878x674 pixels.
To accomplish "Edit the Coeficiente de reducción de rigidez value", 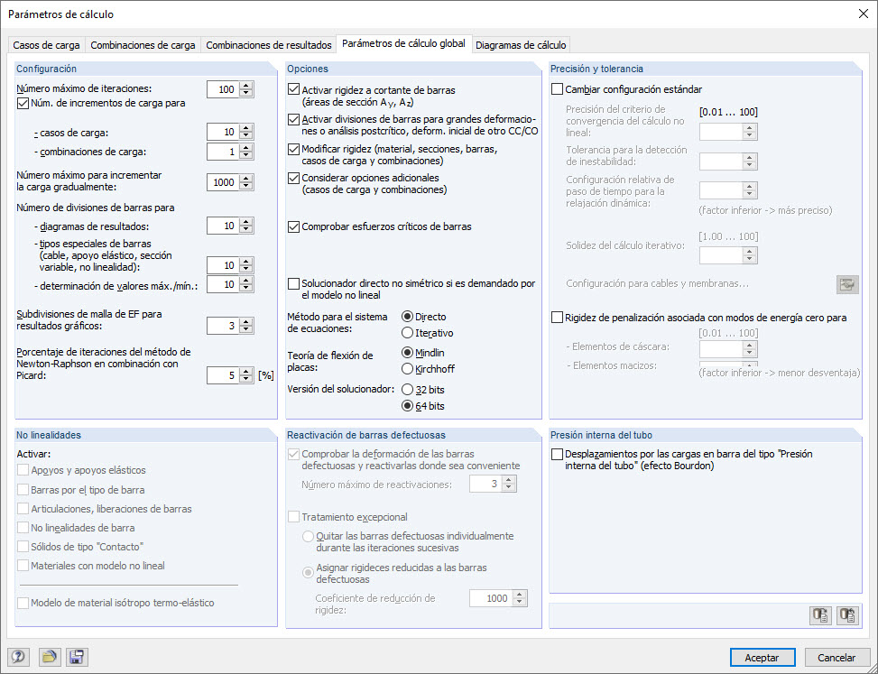I will 491,597.
